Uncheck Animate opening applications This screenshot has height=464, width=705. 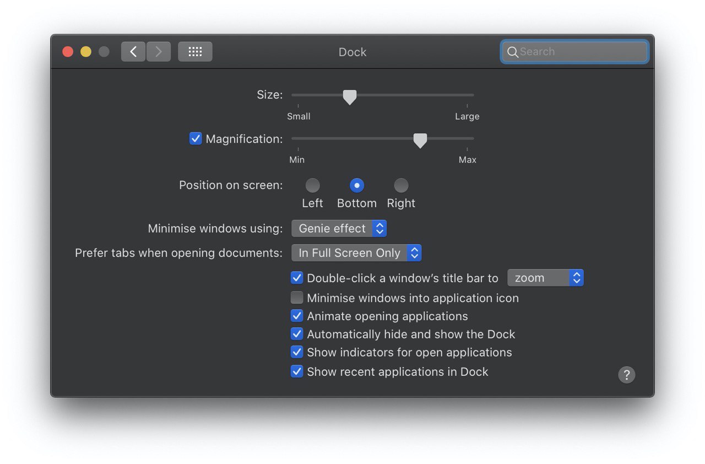[x=297, y=316]
